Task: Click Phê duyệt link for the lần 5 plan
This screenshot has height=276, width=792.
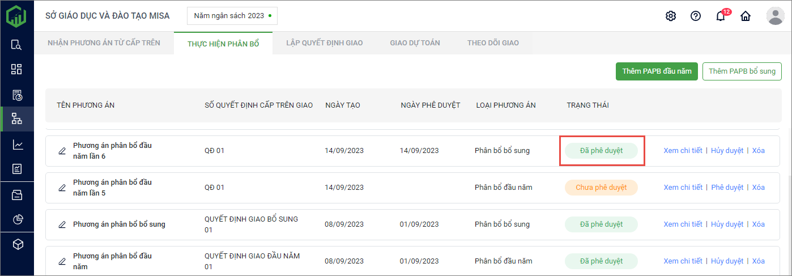Action: click(x=727, y=188)
